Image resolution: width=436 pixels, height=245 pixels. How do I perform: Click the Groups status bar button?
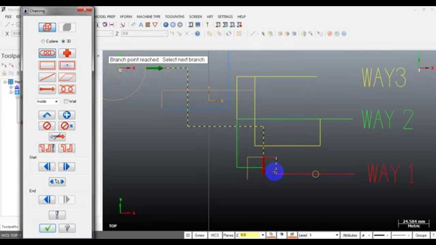point(421,235)
